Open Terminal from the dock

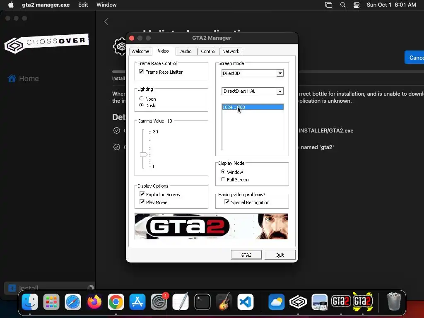pyautogui.click(x=202, y=301)
